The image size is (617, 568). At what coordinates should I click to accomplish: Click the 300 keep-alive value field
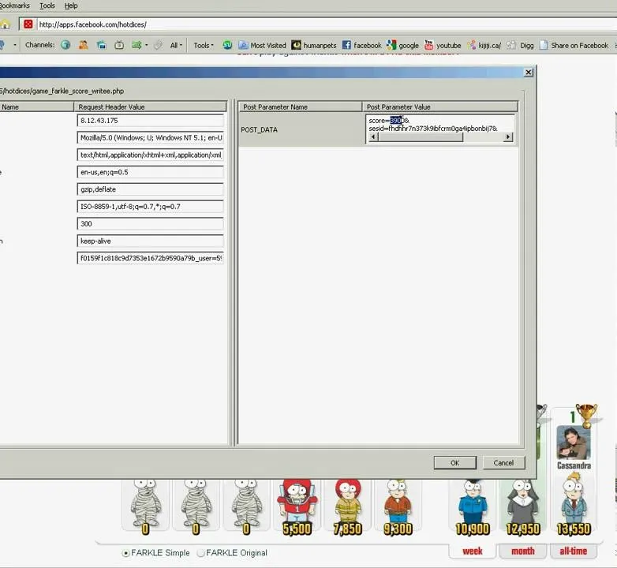click(151, 224)
